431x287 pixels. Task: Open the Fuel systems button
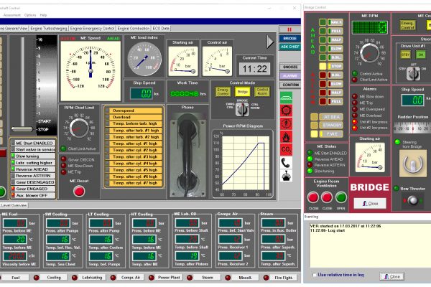15,278
